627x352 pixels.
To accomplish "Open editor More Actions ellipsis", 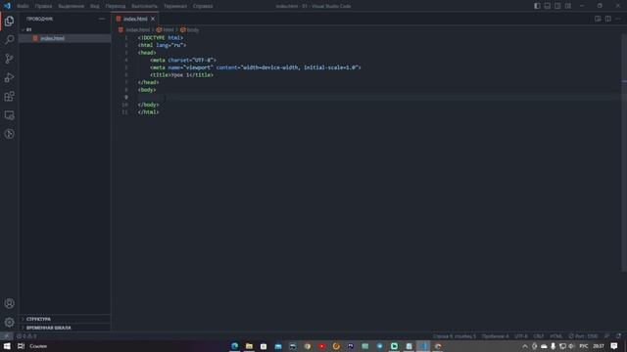I will pos(618,19).
